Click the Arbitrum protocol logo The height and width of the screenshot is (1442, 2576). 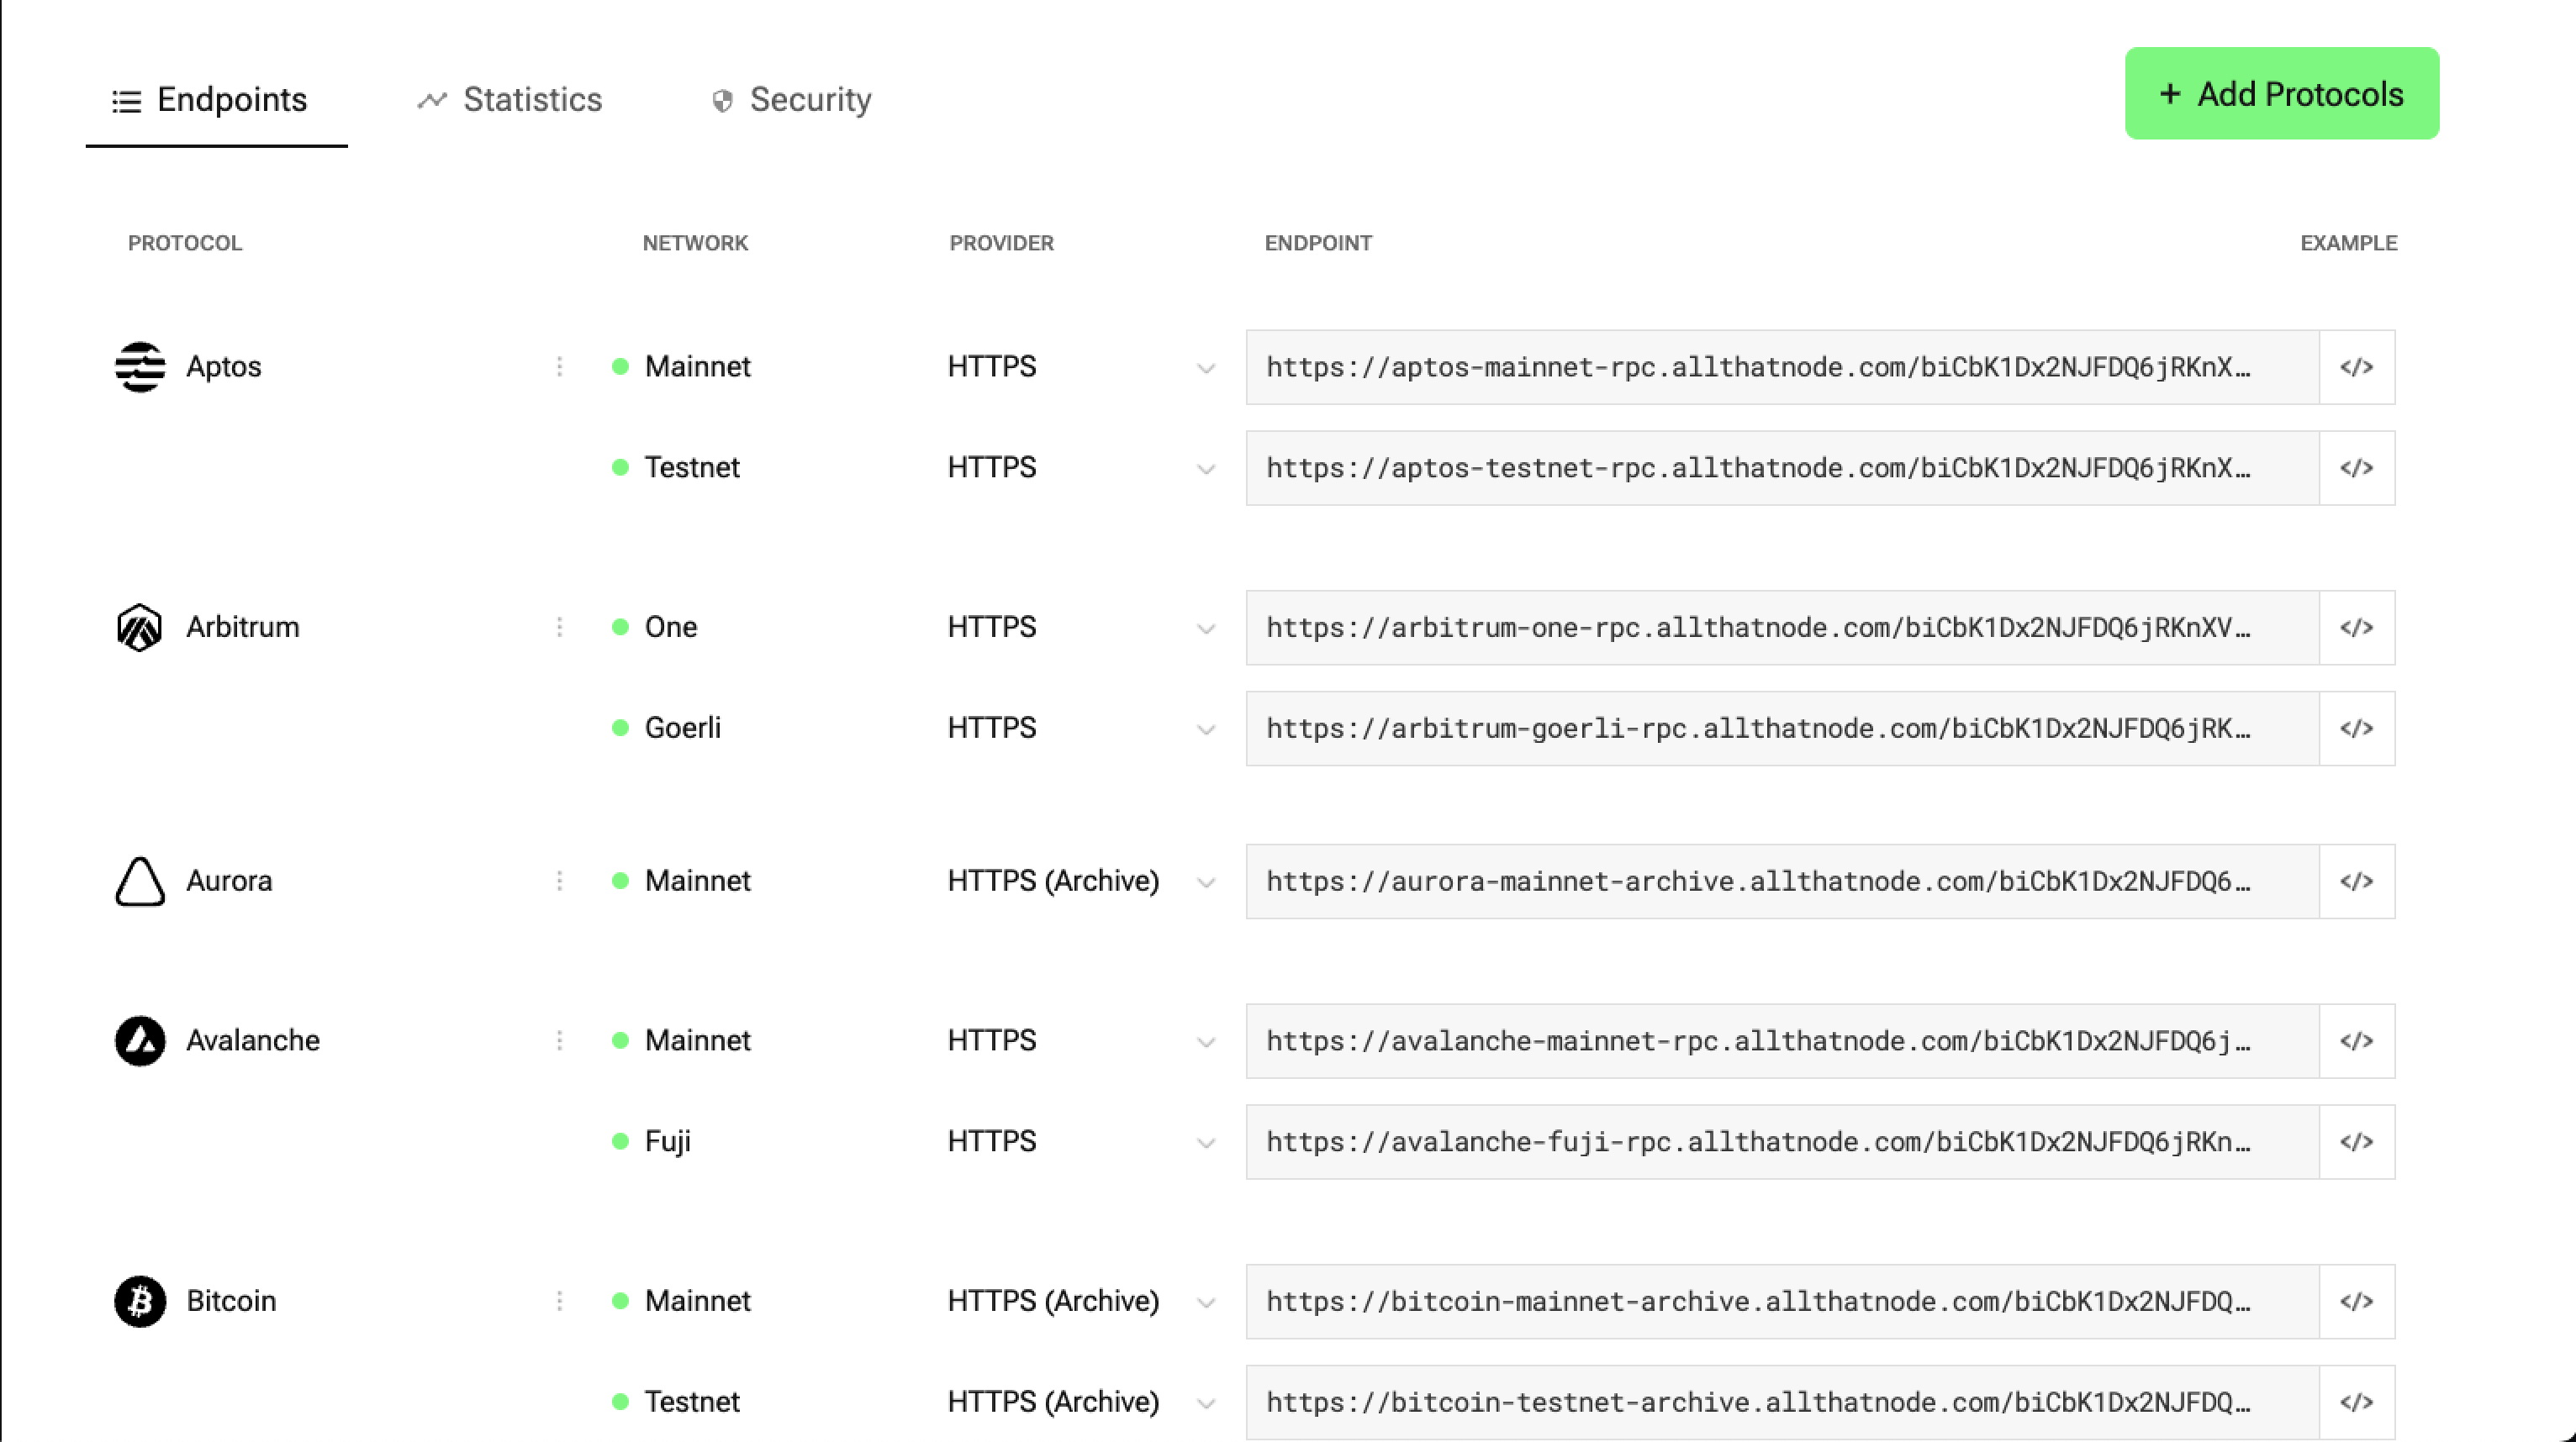140,628
